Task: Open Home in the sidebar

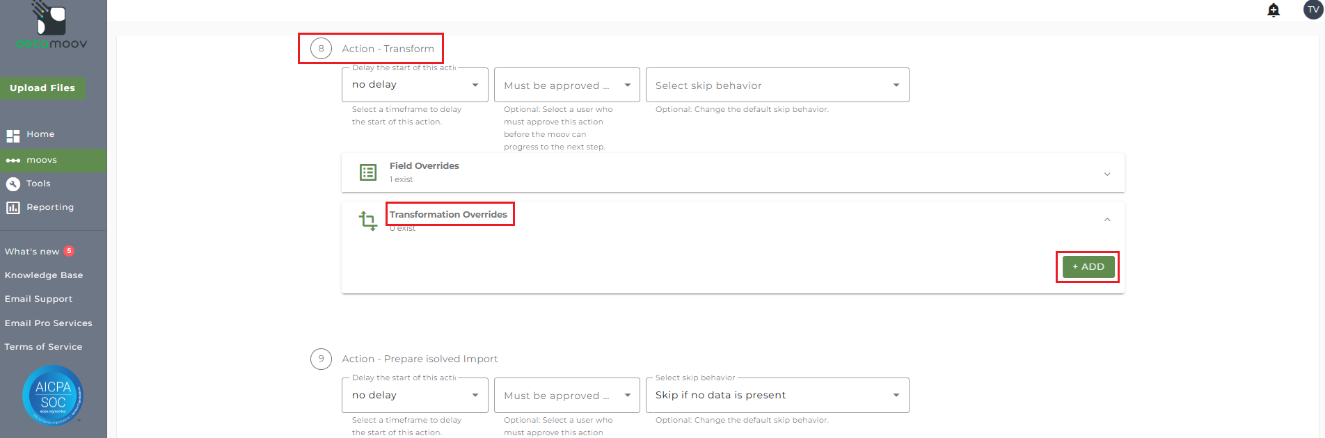Action: click(40, 134)
